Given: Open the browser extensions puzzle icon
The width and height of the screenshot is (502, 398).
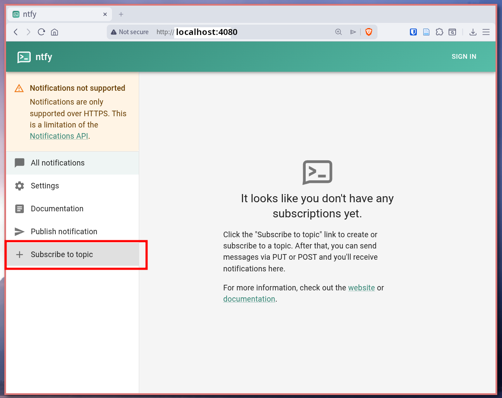Looking at the screenshot, I should [439, 32].
